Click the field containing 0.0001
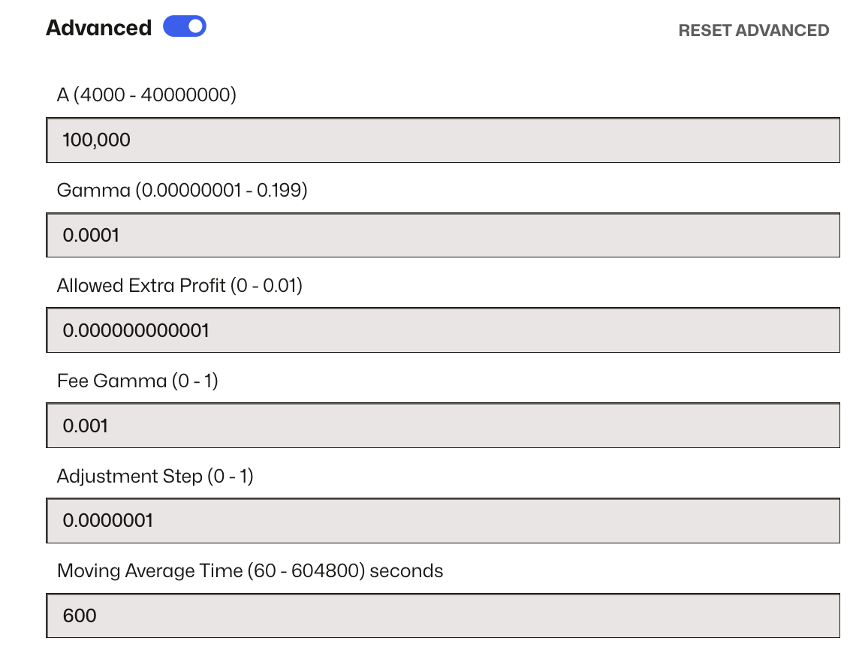This screenshot has height=659, width=859. tap(443, 235)
